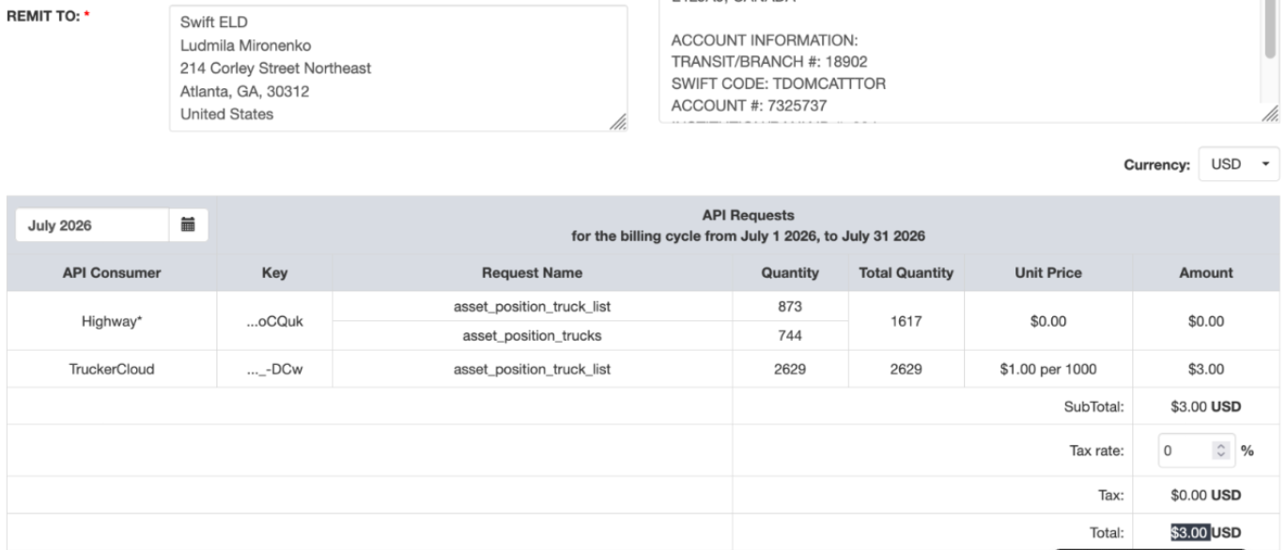Click the REMIT TO field label

[x=47, y=18]
